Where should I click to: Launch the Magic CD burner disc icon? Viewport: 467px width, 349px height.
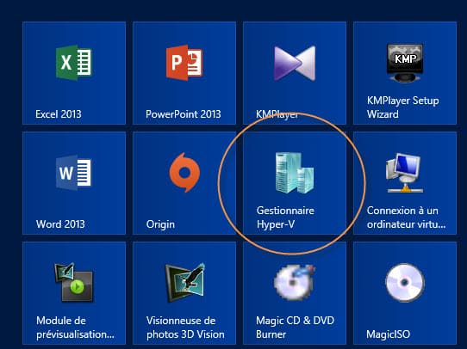[295, 283]
